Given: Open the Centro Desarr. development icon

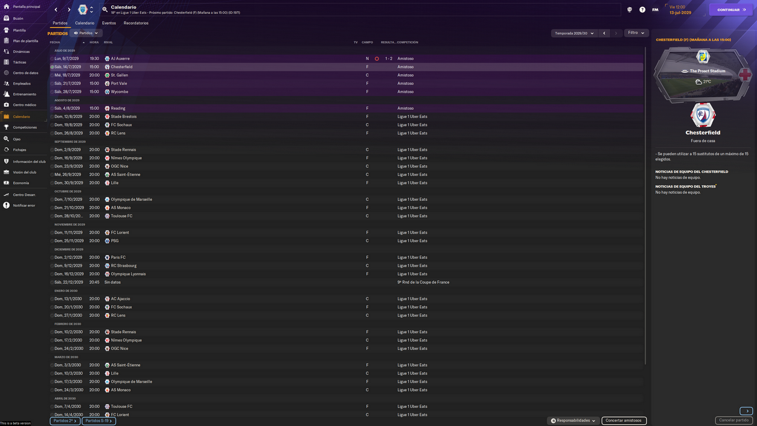Looking at the screenshot, I should pyautogui.click(x=6, y=194).
